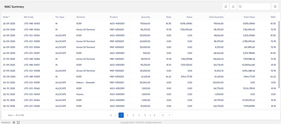Screen dimensions: 281x124
Task: Select page 5 in pagination
Action: pos(145,115)
